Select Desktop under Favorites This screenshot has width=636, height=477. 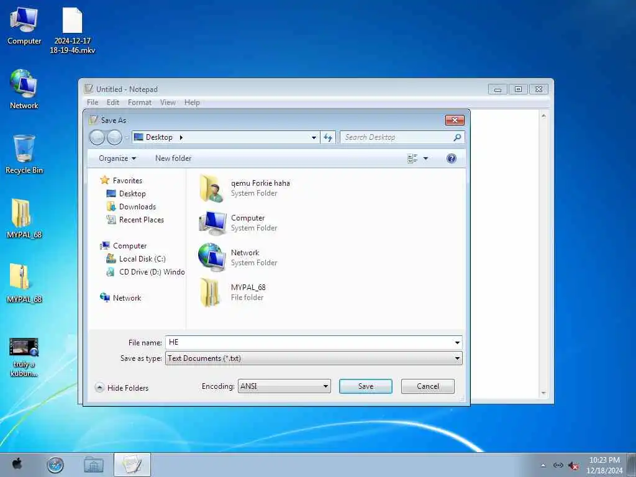(125, 194)
